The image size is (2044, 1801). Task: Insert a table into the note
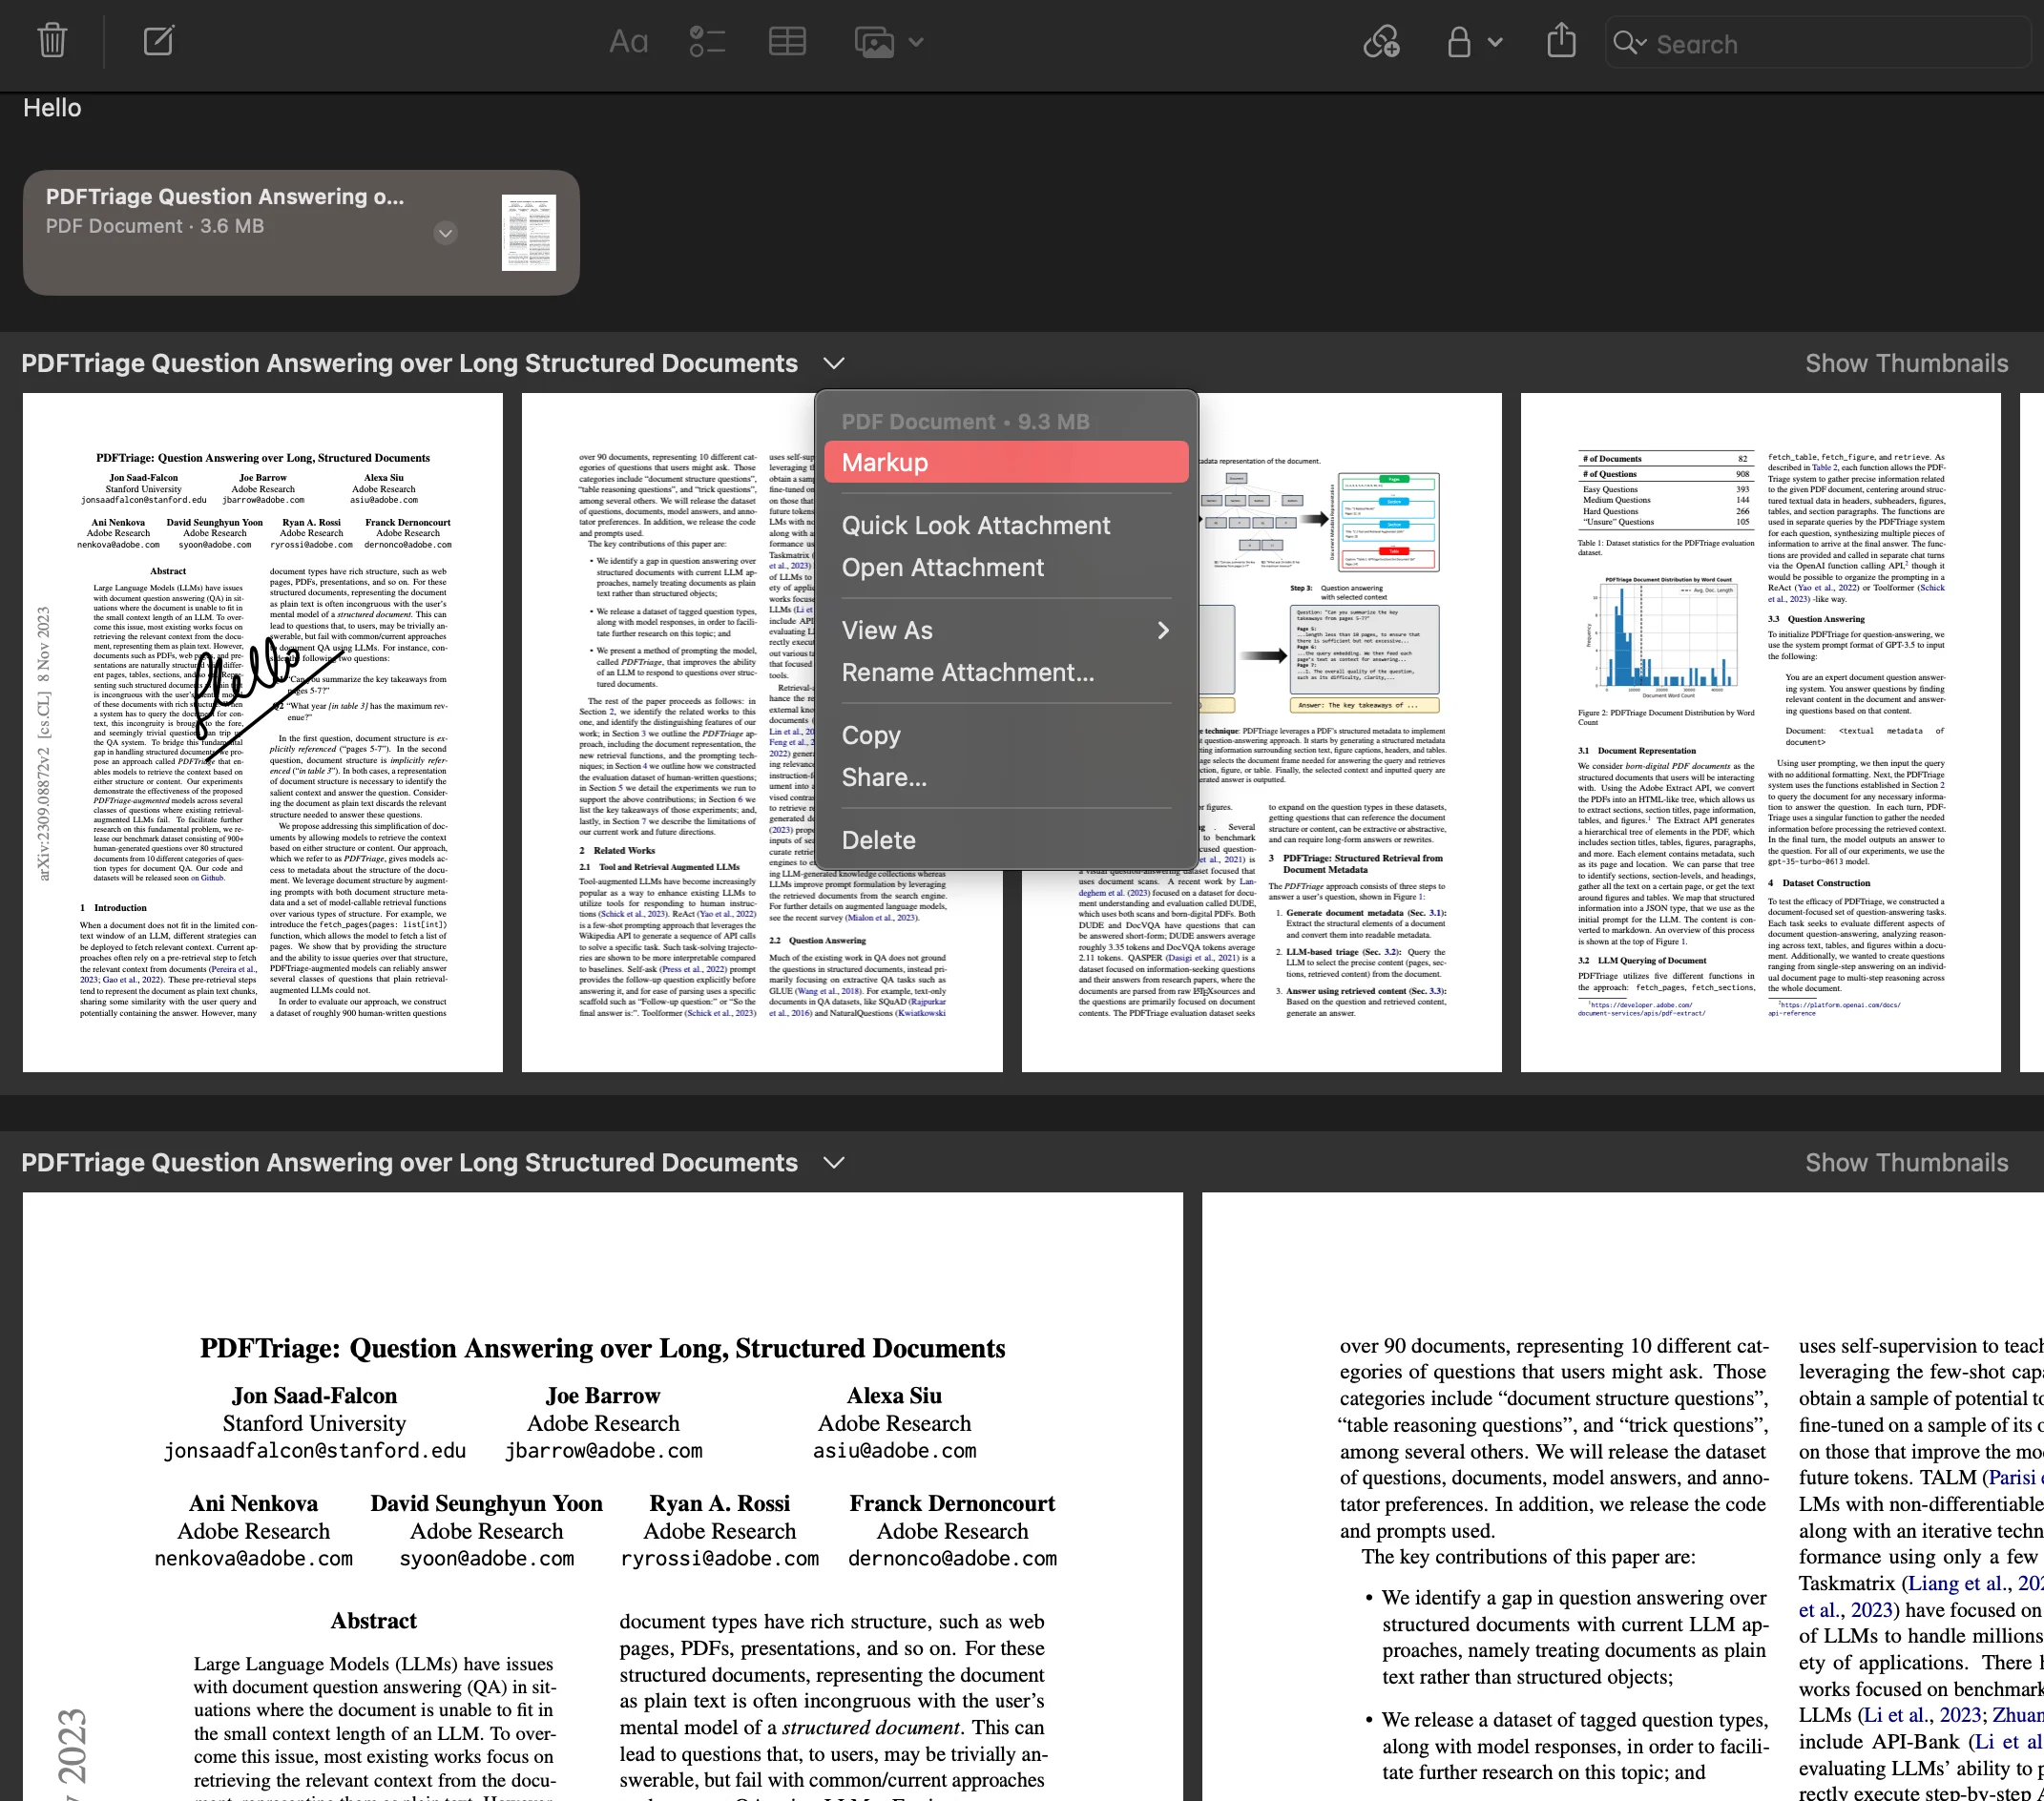click(787, 43)
